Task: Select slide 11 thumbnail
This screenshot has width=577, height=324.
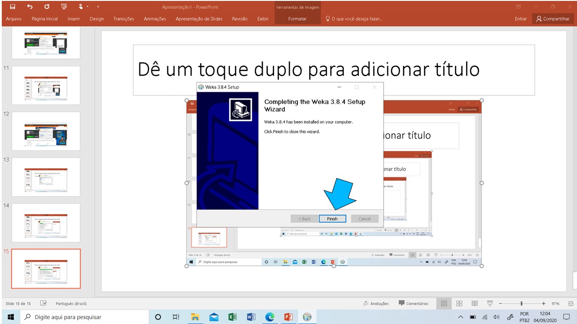Action: 46,85
